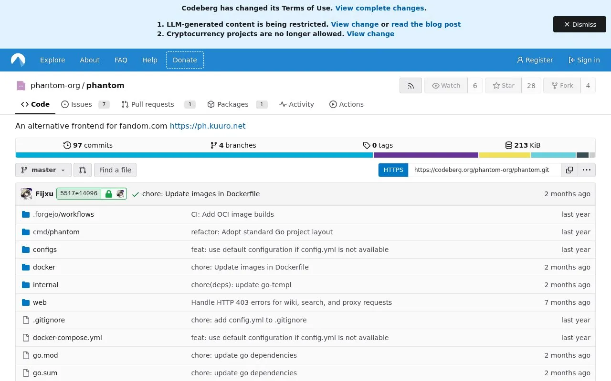Open the more clone options ellipsis
The width and height of the screenshot is (611, 381).
click(x=587, y=170)
